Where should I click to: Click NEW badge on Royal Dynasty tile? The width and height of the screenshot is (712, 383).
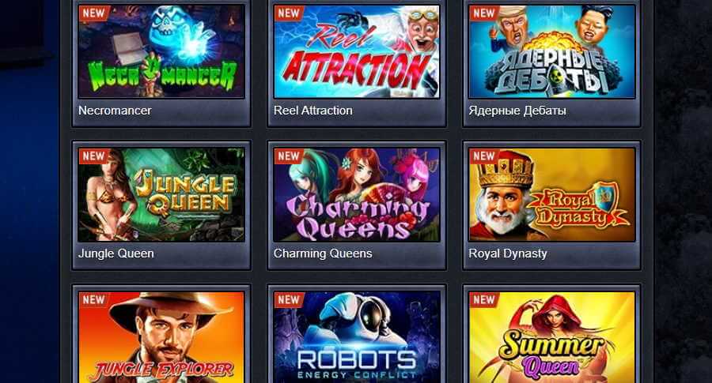[x=483, y=156]
